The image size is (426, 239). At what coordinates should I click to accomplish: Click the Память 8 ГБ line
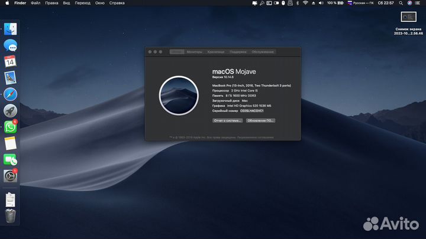[234, 96]
